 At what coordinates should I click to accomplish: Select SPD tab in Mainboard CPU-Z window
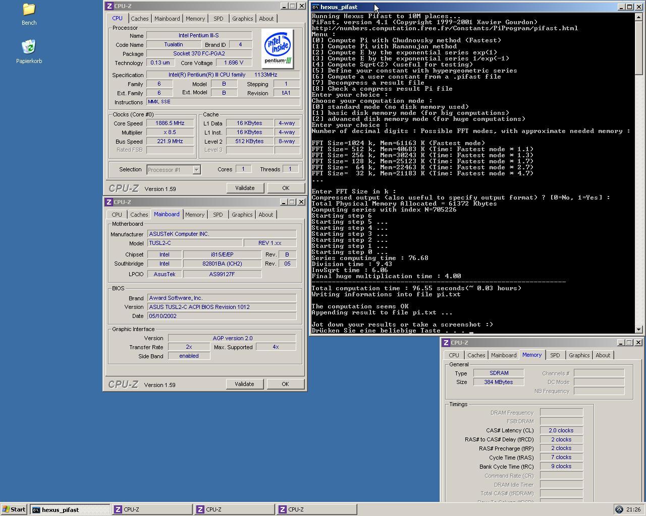[x=218, y=215]
